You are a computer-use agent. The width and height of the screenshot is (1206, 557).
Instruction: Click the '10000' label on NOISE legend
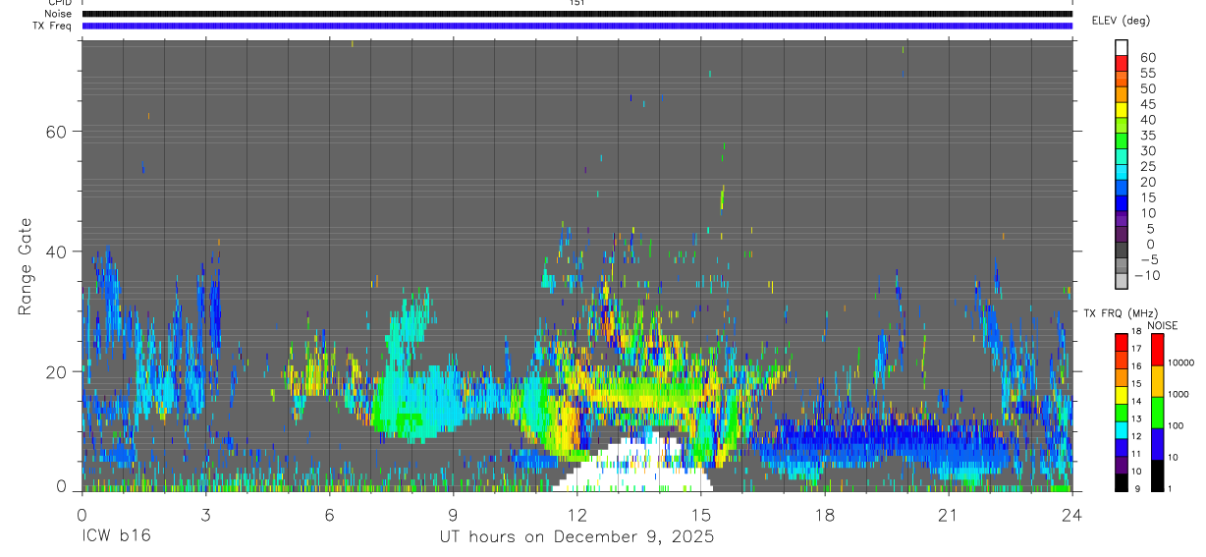tap(1182, 362)
